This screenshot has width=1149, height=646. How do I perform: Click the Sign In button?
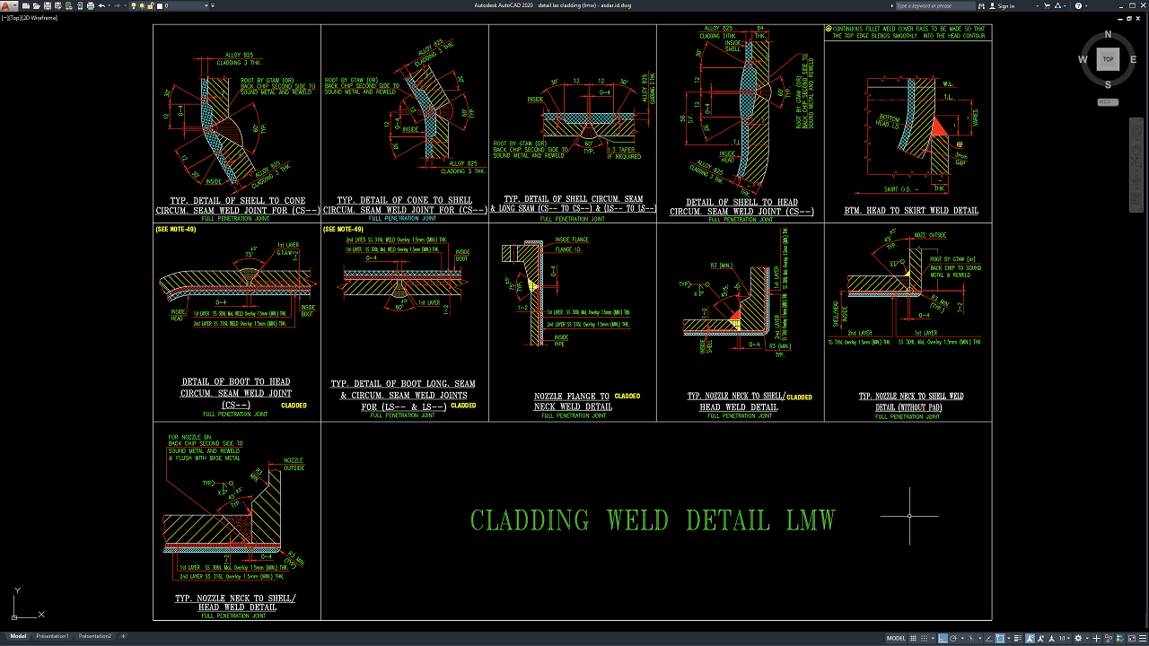tap(1005, 6)
